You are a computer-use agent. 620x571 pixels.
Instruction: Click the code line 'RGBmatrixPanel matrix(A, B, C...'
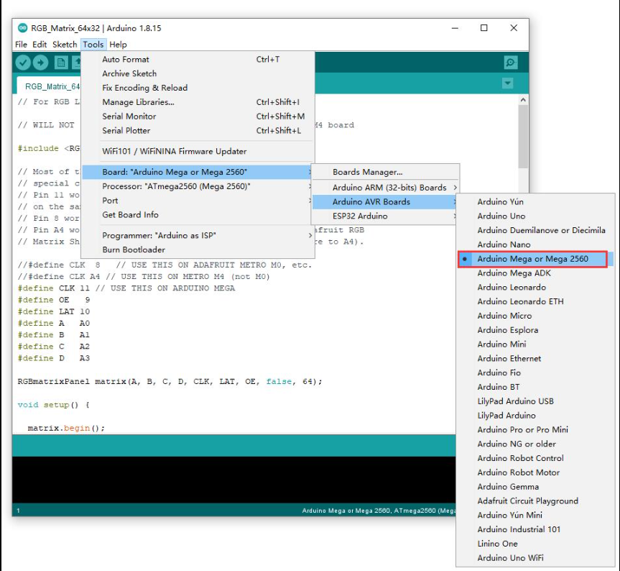point(170,381)
